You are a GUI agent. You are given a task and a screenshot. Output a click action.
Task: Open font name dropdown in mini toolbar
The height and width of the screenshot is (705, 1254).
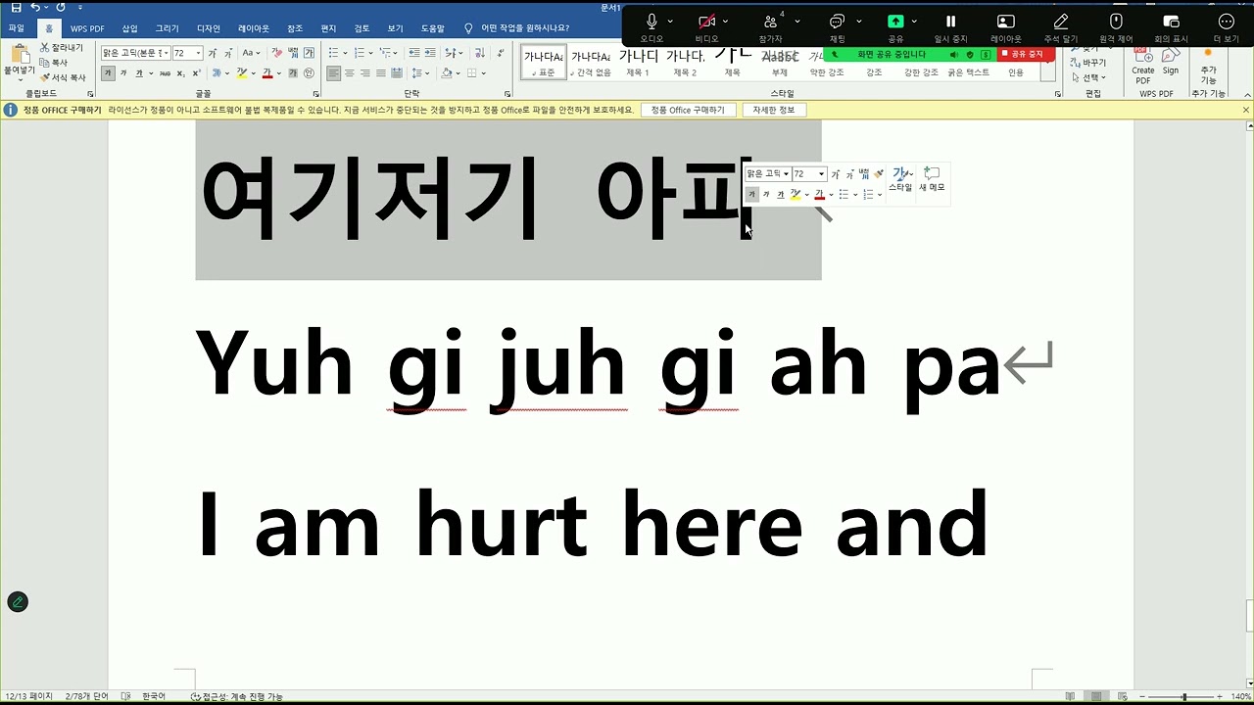(x=786, y=174)
